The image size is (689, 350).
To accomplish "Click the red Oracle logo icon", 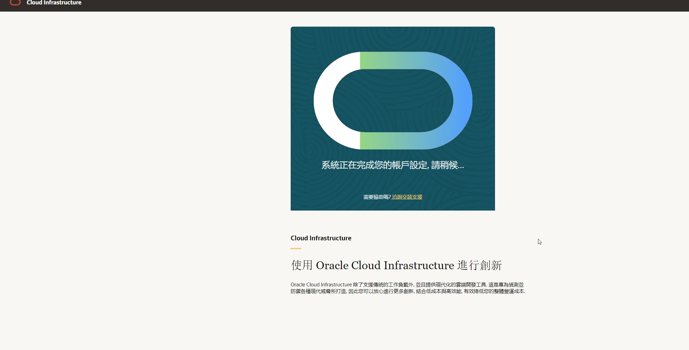I will tap(15, 3).
